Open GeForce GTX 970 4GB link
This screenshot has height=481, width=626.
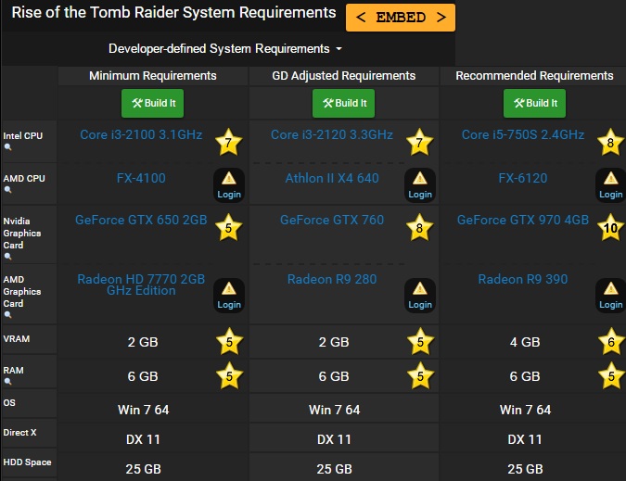click(523, 220)
